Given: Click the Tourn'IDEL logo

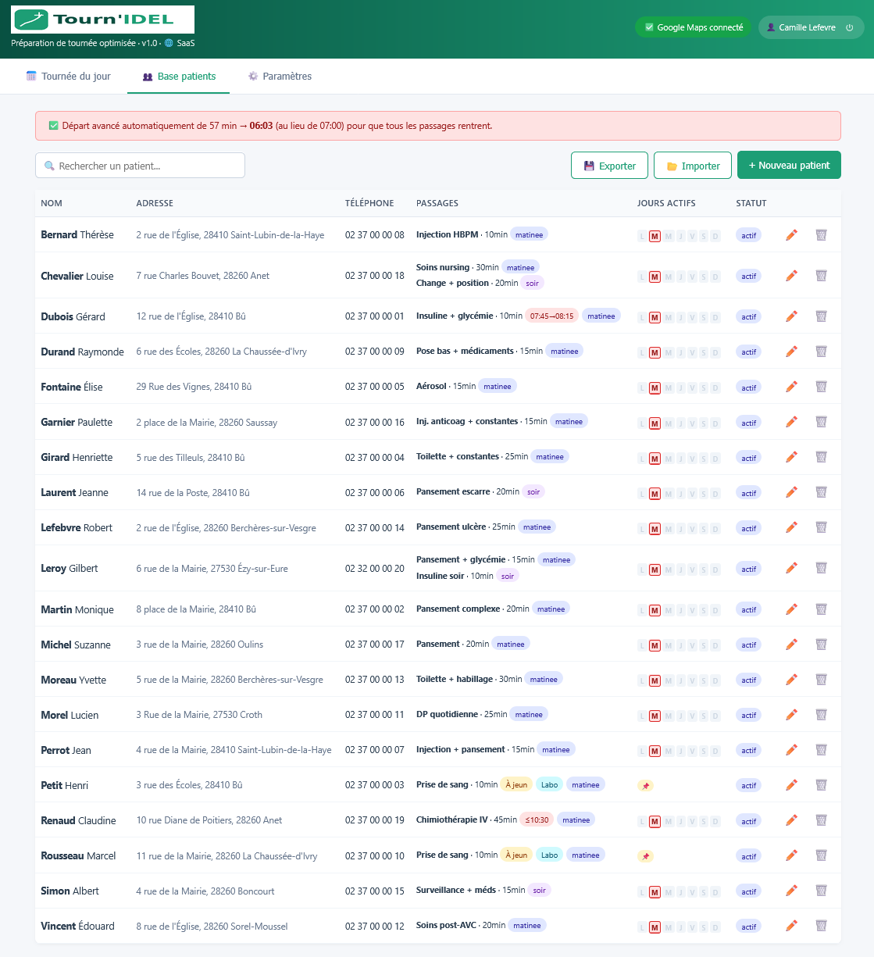Looking at the screenshot, I should point(103,20).
